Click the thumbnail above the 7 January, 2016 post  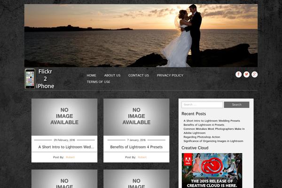pos(136,117)
